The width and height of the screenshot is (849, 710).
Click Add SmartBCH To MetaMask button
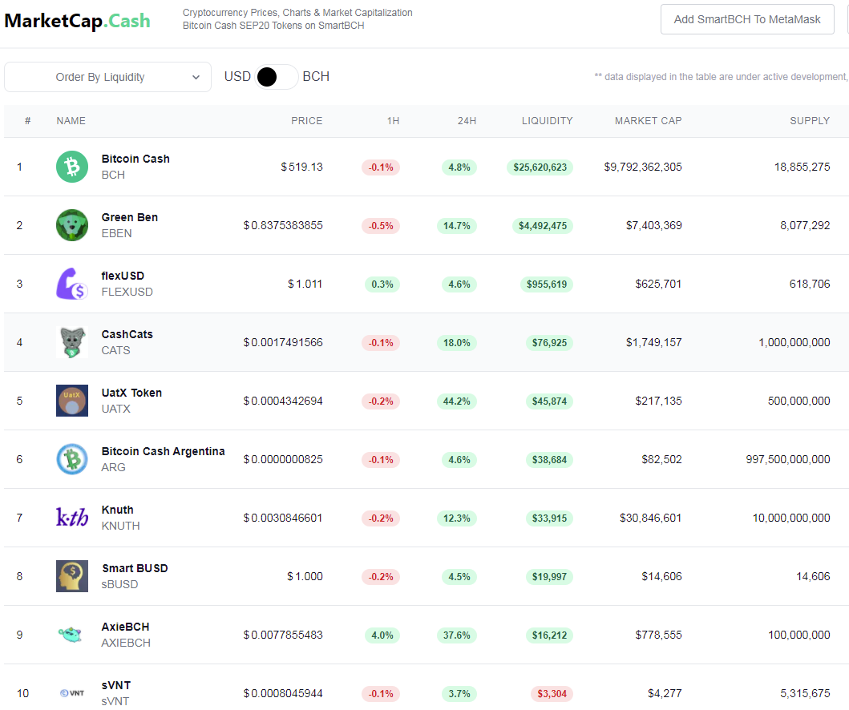(747, 19)
